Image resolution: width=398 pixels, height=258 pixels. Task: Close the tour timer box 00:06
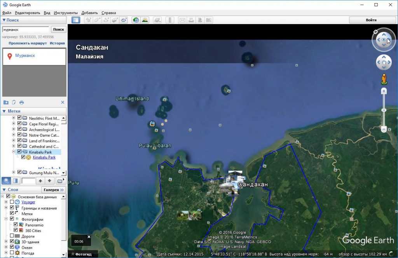click(89, 237)
